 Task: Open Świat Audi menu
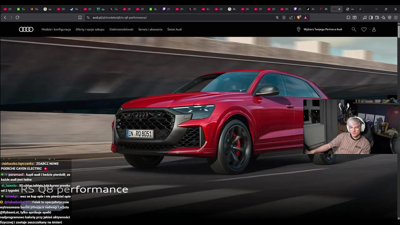click(174, 29)
